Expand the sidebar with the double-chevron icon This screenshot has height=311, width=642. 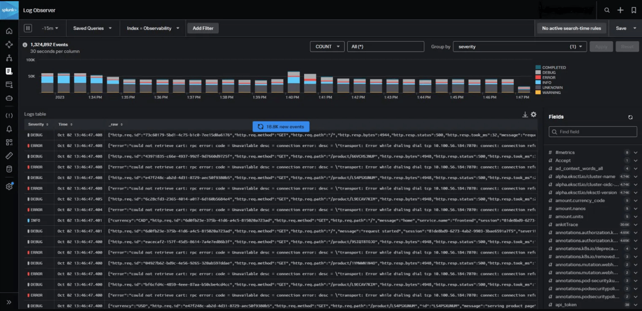pyautogui.click(x=9, y=302)
